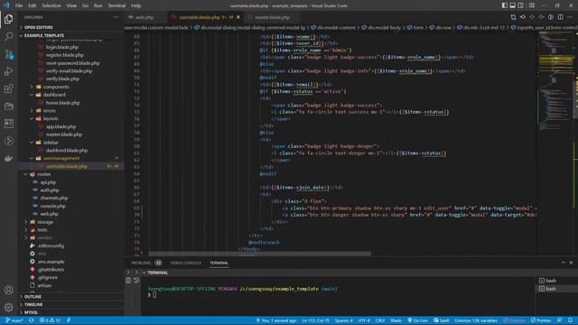Maximize the terminal panel size
Screen dimensions: 578x325
[x=563, y=263]
